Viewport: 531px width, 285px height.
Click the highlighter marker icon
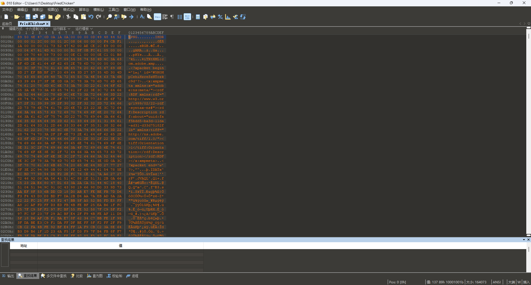[x=149, y=17]
